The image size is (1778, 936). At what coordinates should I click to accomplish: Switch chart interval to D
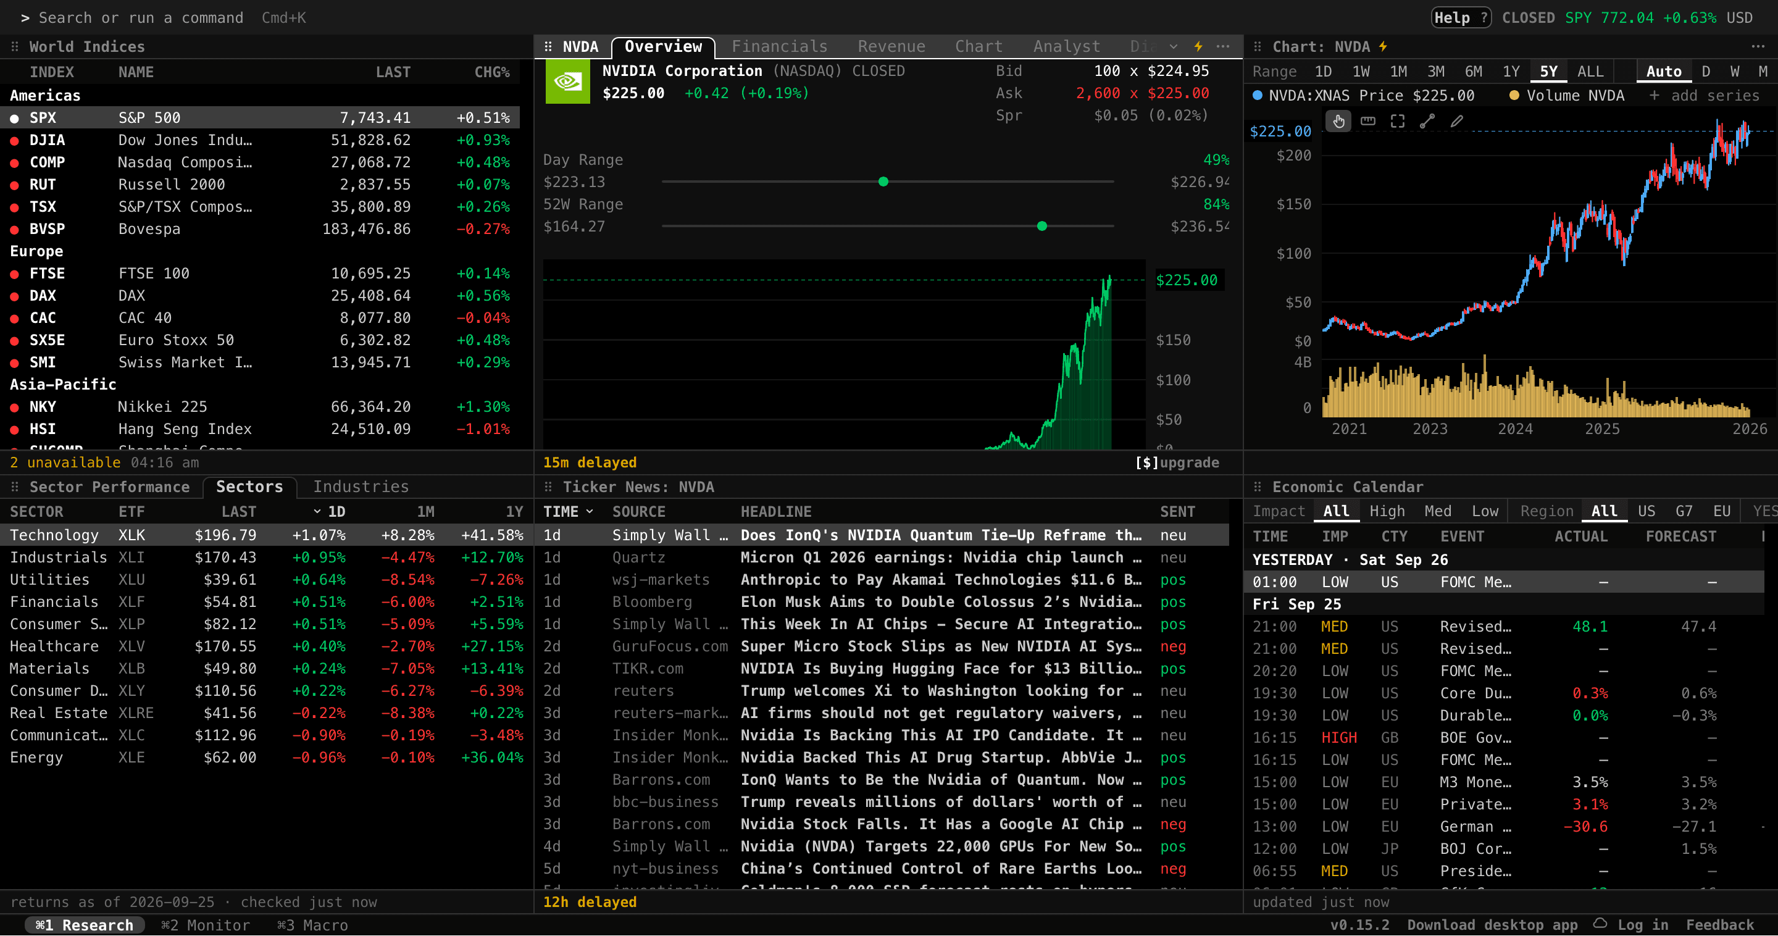[1706, 71]
